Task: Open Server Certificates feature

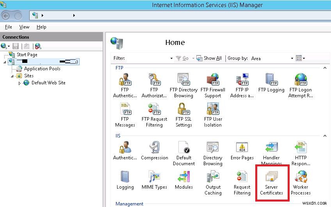Action: coord(271,183)
